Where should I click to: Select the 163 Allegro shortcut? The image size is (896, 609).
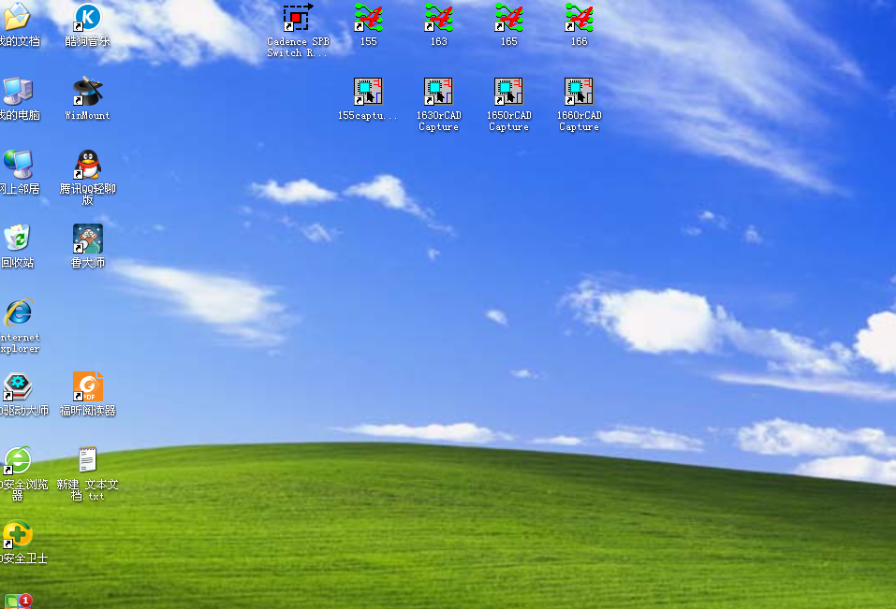click(438, 17)
